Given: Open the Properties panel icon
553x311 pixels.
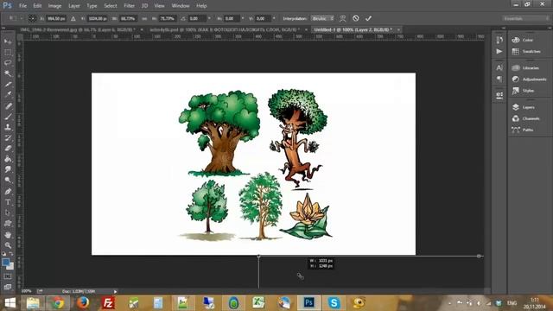Looking at the screenshot, I should click(x=499, y=95).
